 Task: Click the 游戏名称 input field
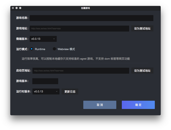click(x=91, y=18)
